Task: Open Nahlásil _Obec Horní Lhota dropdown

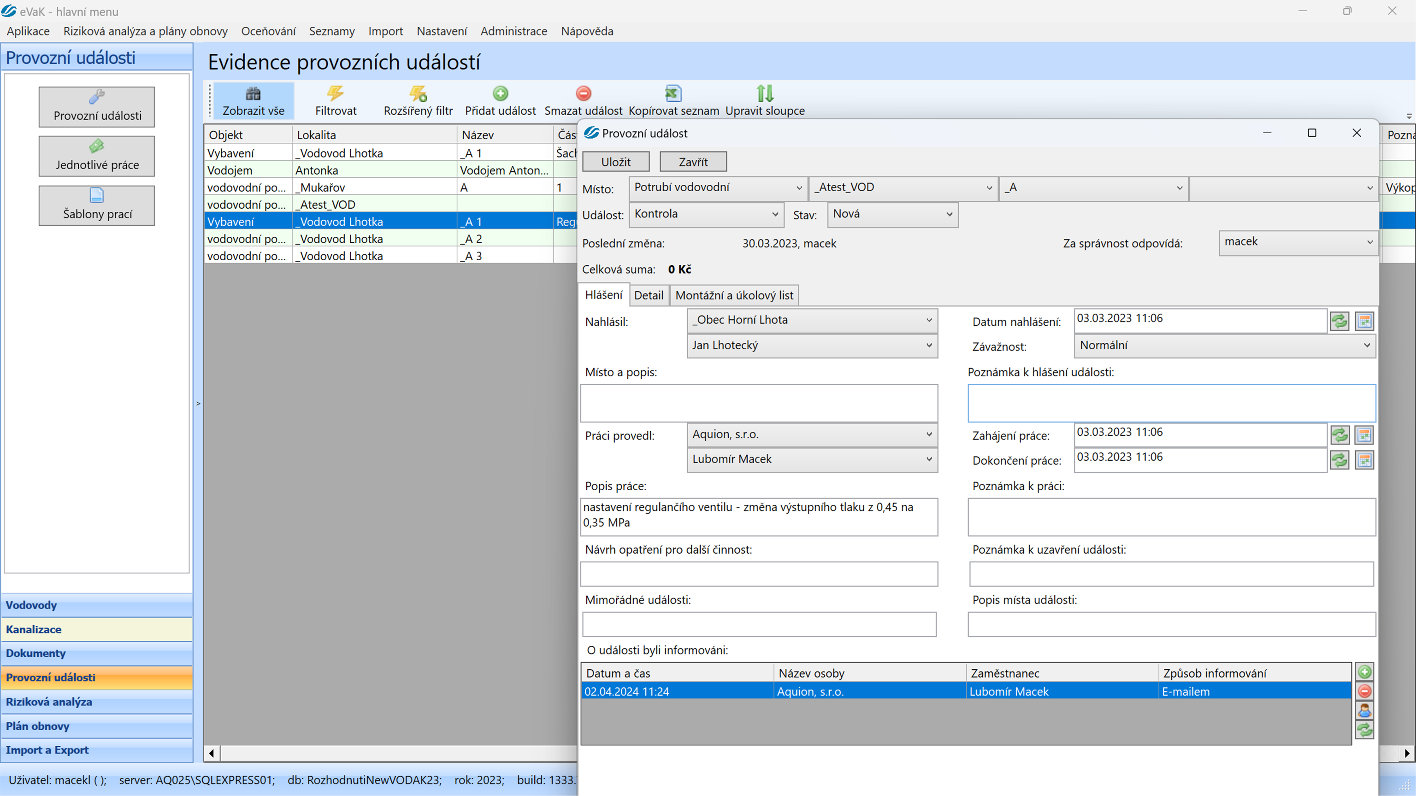Action: tap(813, 320)
